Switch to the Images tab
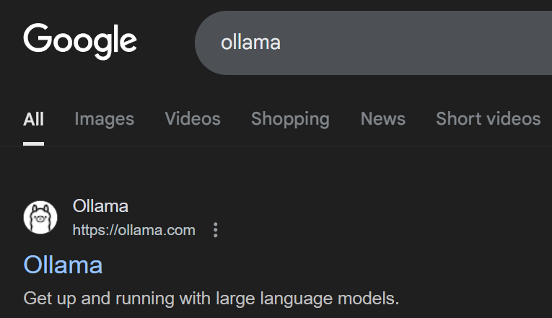This screenshot has height=318, width=552. point(104,119)
